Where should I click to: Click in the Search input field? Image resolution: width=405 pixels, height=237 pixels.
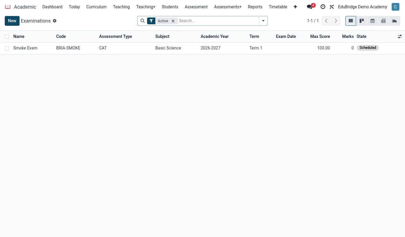coord(218,21)
